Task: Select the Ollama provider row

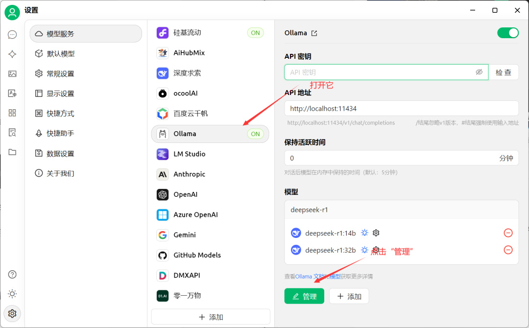Action: [x=210, y=134]
